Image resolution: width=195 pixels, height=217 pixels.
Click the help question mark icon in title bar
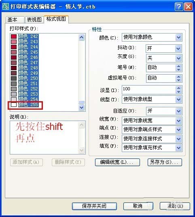click(179, 6)
